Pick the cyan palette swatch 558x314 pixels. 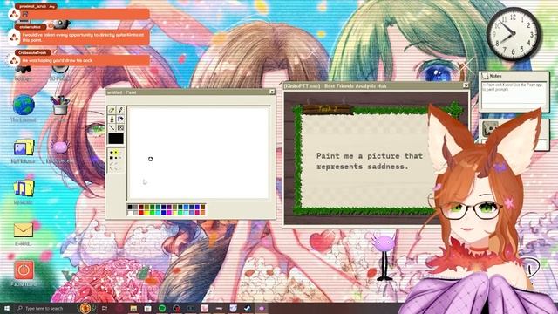coord(158,213)
